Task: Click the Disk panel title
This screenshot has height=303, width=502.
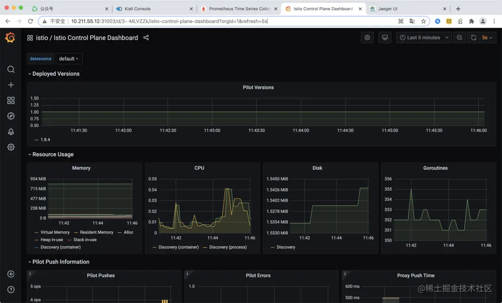Action: coord(317,168)
